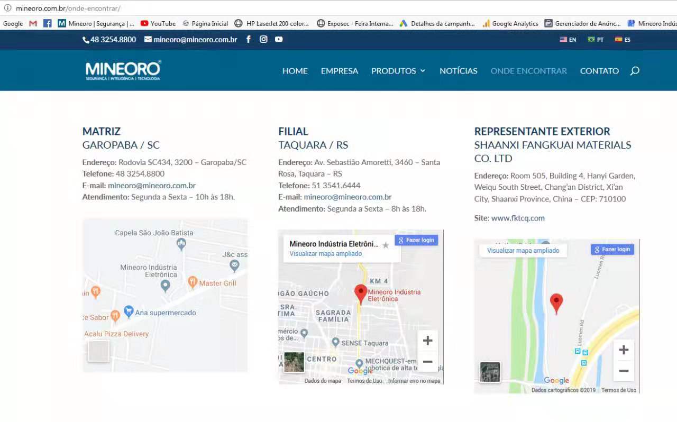Screen dimensions: 677x422
Task: Zoom in on the Shaanxi map
Action: click(624, 350)
